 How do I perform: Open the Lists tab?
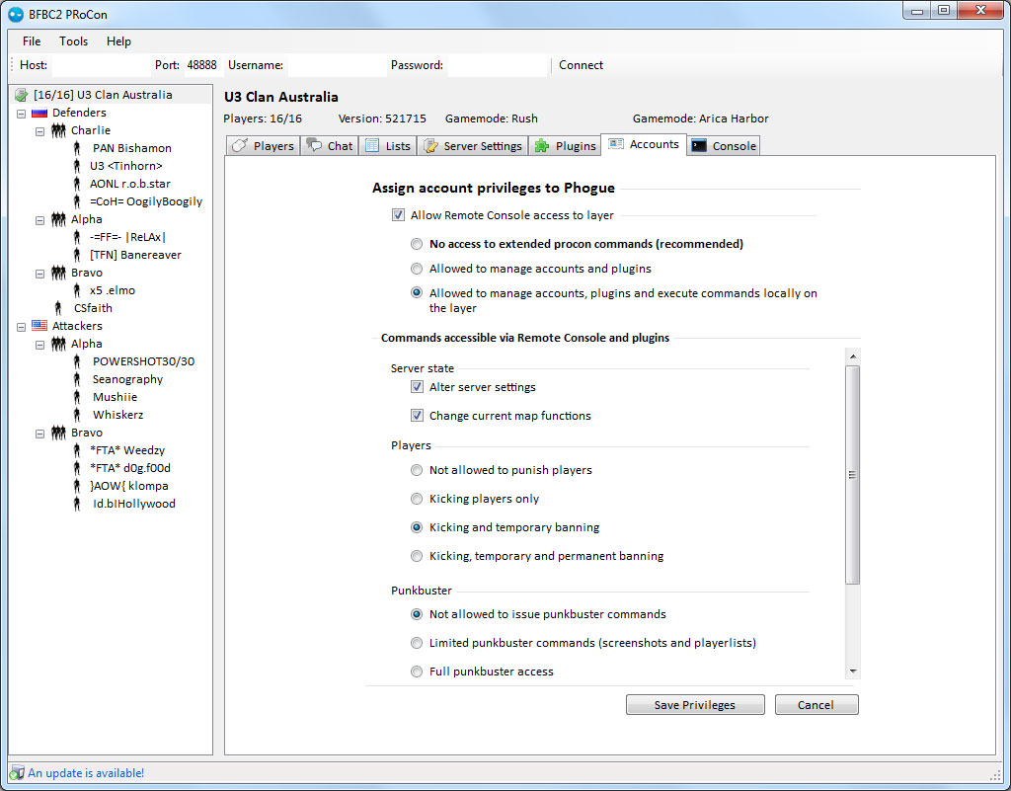pos(387,146)
